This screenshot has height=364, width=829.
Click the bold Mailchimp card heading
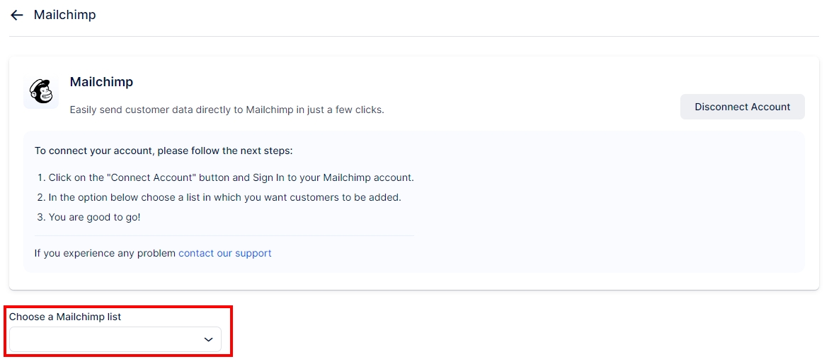101,82
